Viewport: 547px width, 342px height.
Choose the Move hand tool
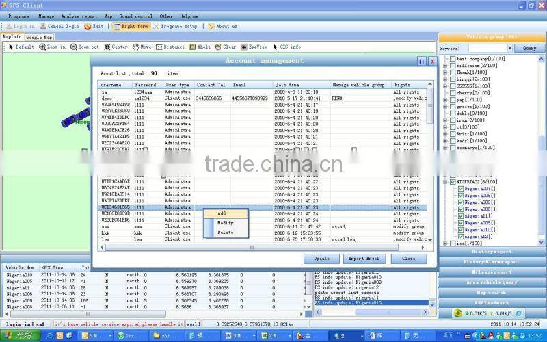(x=142, y=47)
